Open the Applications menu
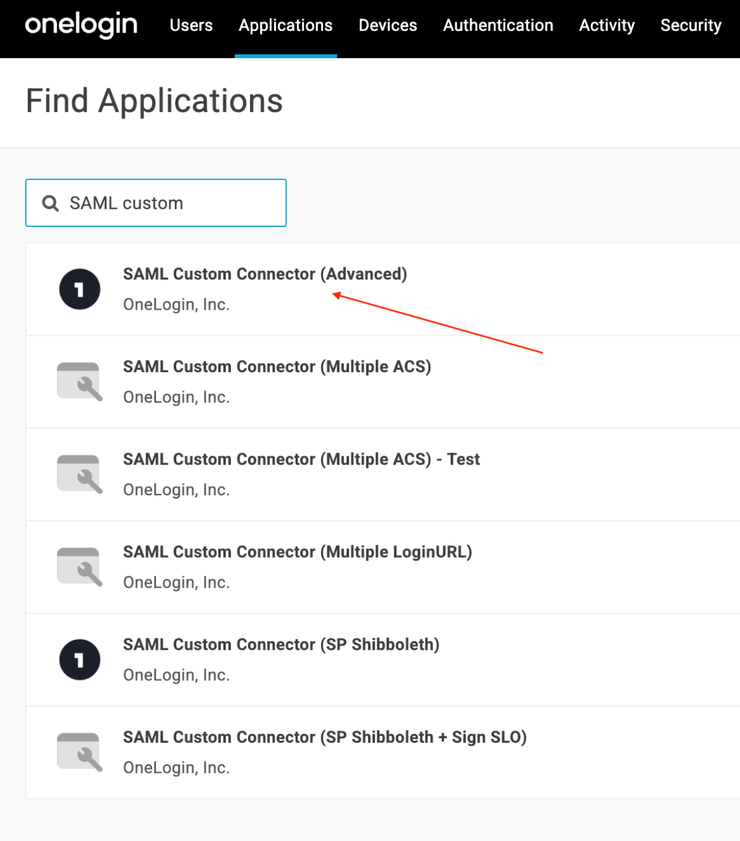740x841 pixels. click(286, 25)
